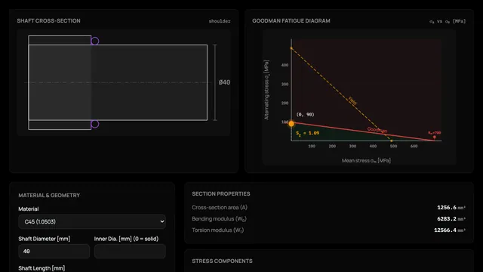Click the Ø40 diameter dimension label

tap(224, 82)
